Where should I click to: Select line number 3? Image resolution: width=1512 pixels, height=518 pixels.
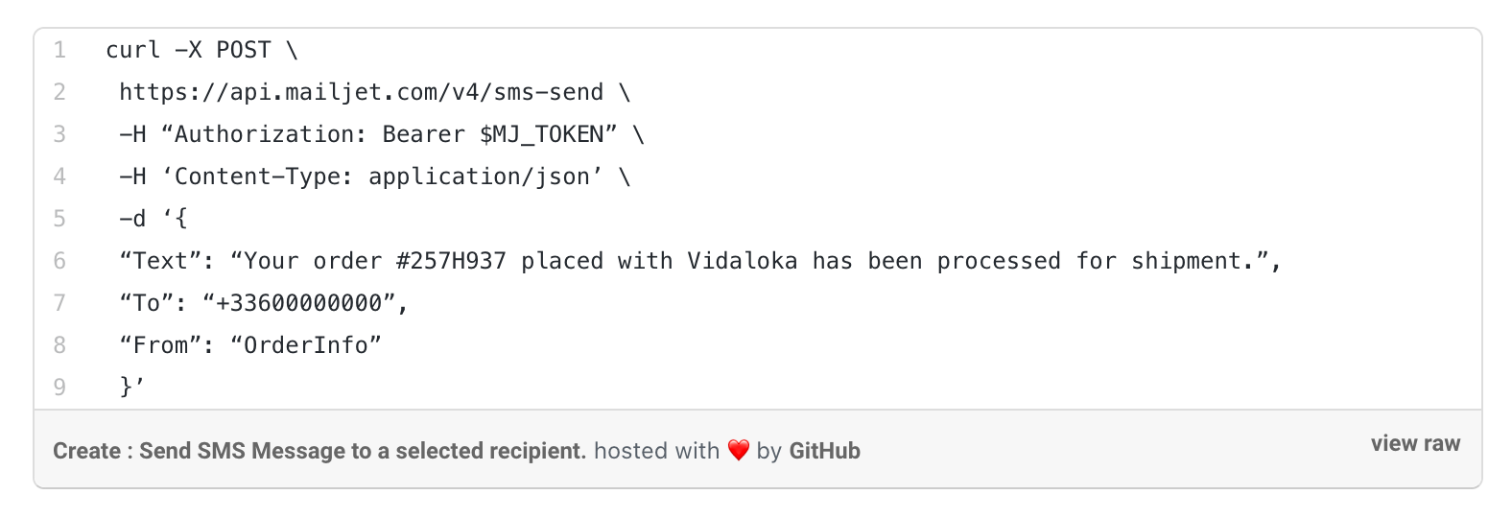click(59, 134)
